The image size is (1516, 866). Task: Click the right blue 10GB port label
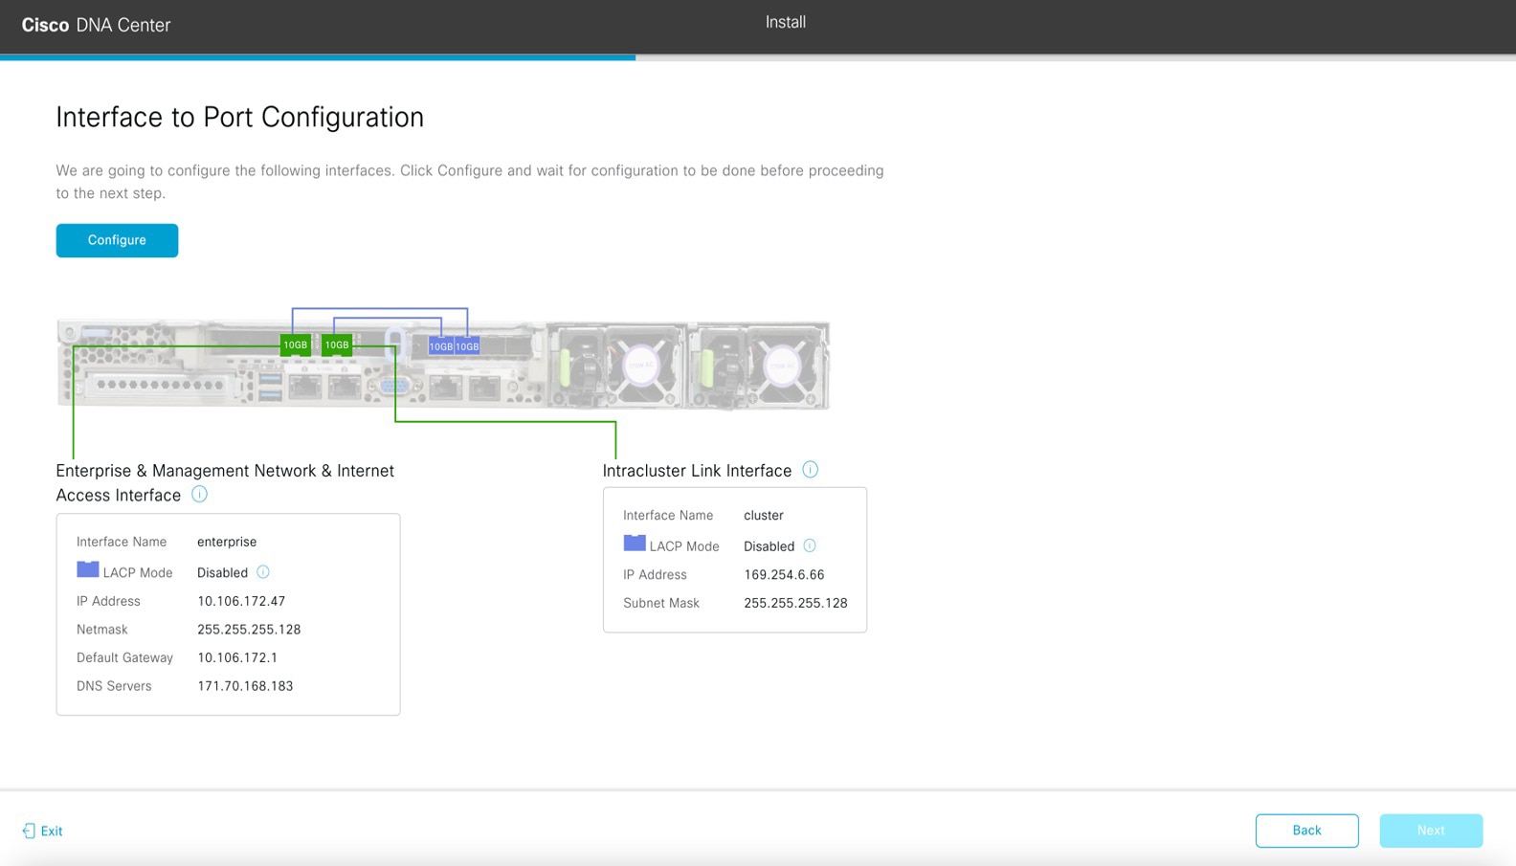[467, 346]
